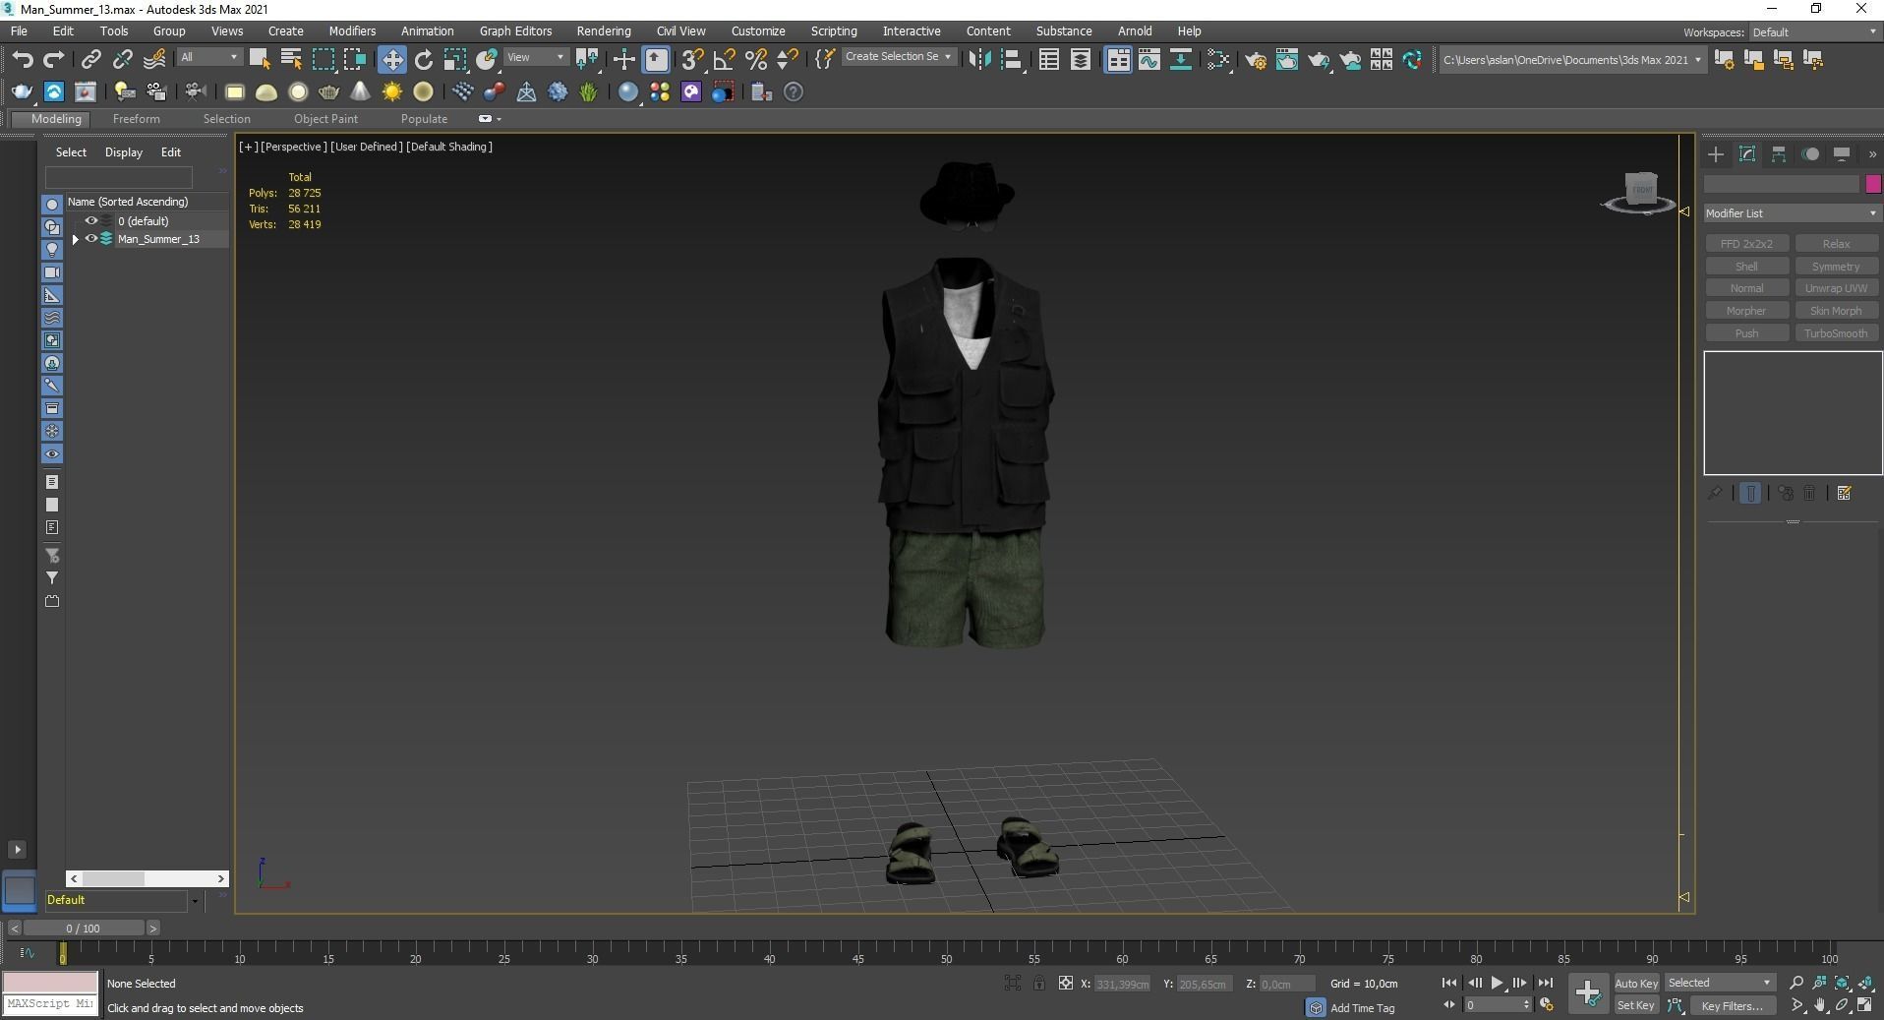Toggle the selection lock icon
Screen dimensions: 1884x1020
pyautogui.click(x=1039, y=983)
